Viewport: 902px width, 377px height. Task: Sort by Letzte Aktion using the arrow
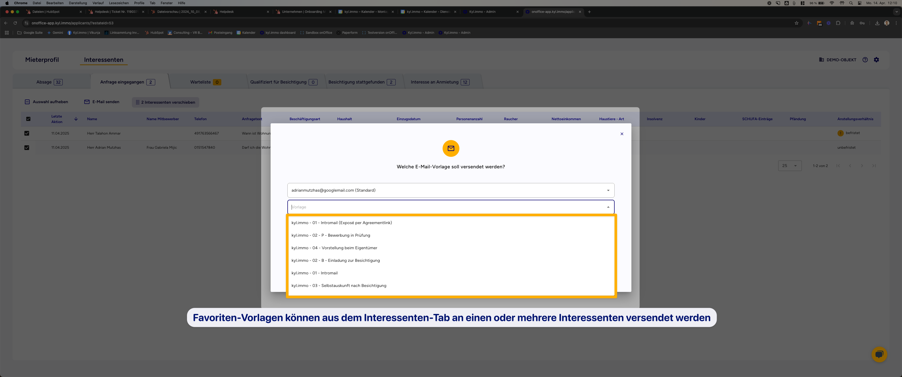(76, 119)
